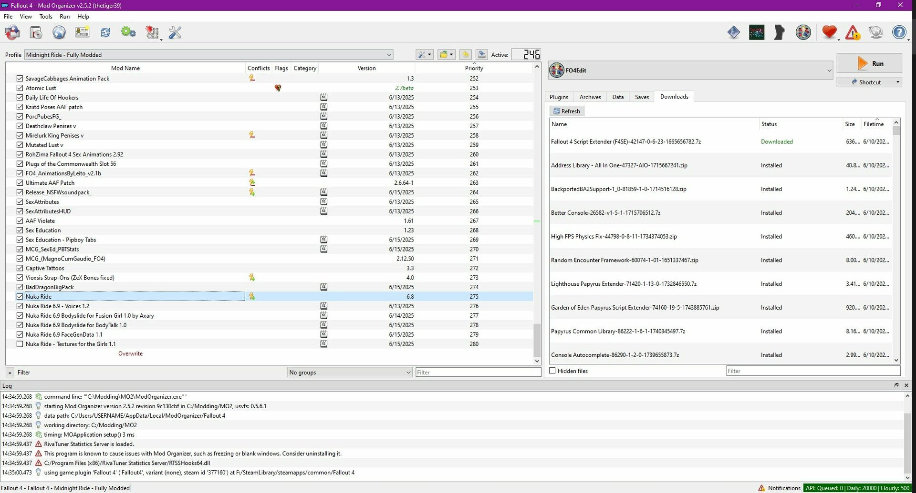This screenshot has height=493, width=916.
Task: Open the No groups dropdown
Action: (350, 372)
